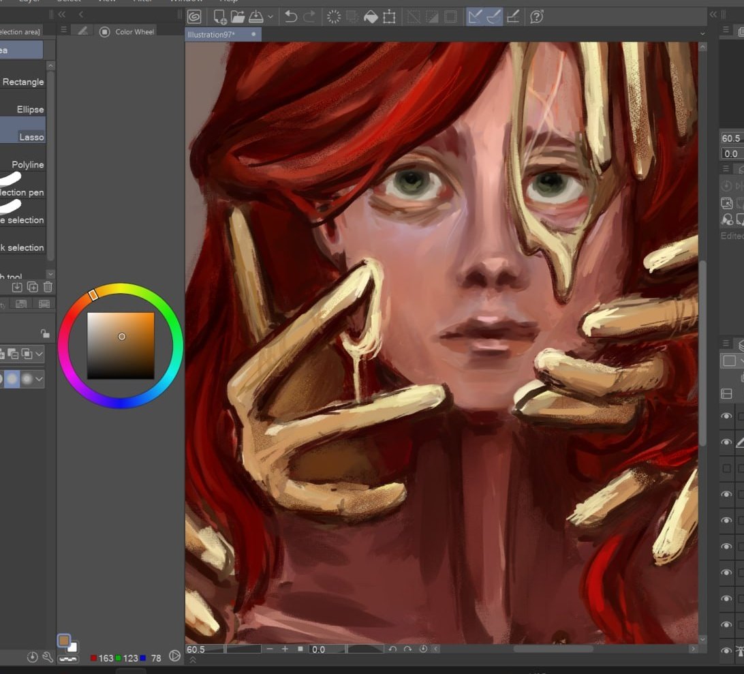The height and width of the screenshot is (674, 744).
Task: Collapse right palette dock double-arrow
Action: click(x=713, y=15)
